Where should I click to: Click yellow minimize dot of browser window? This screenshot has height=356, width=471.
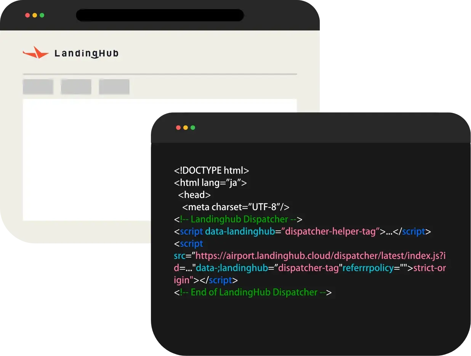point(35,15)
